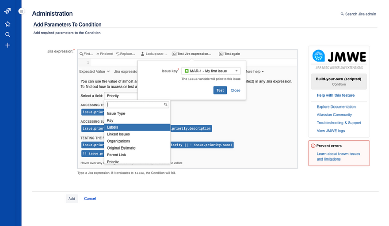Click the Add button
Viewport: 389px width, 226px height.
(72, 199)
